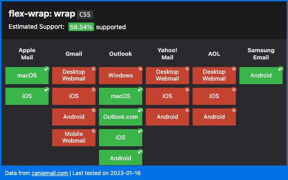Click the CSS tag badge

click(x=85, y=14)
